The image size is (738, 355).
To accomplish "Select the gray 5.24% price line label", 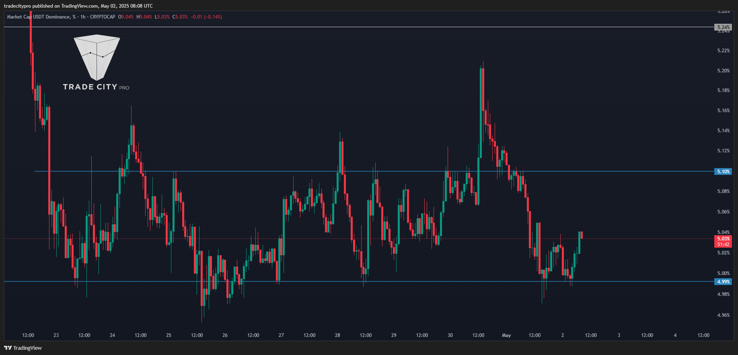I will coord(723,27).
